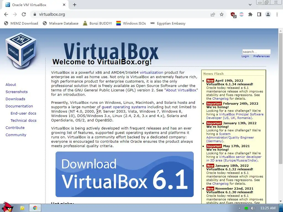Follow guest operating systems link
This screenshot has height=212, width=283.
tap(124, 107)
